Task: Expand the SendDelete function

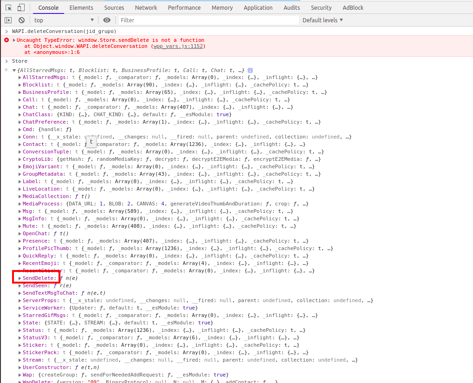Action: pyautogui.click(x=20, y=278)
